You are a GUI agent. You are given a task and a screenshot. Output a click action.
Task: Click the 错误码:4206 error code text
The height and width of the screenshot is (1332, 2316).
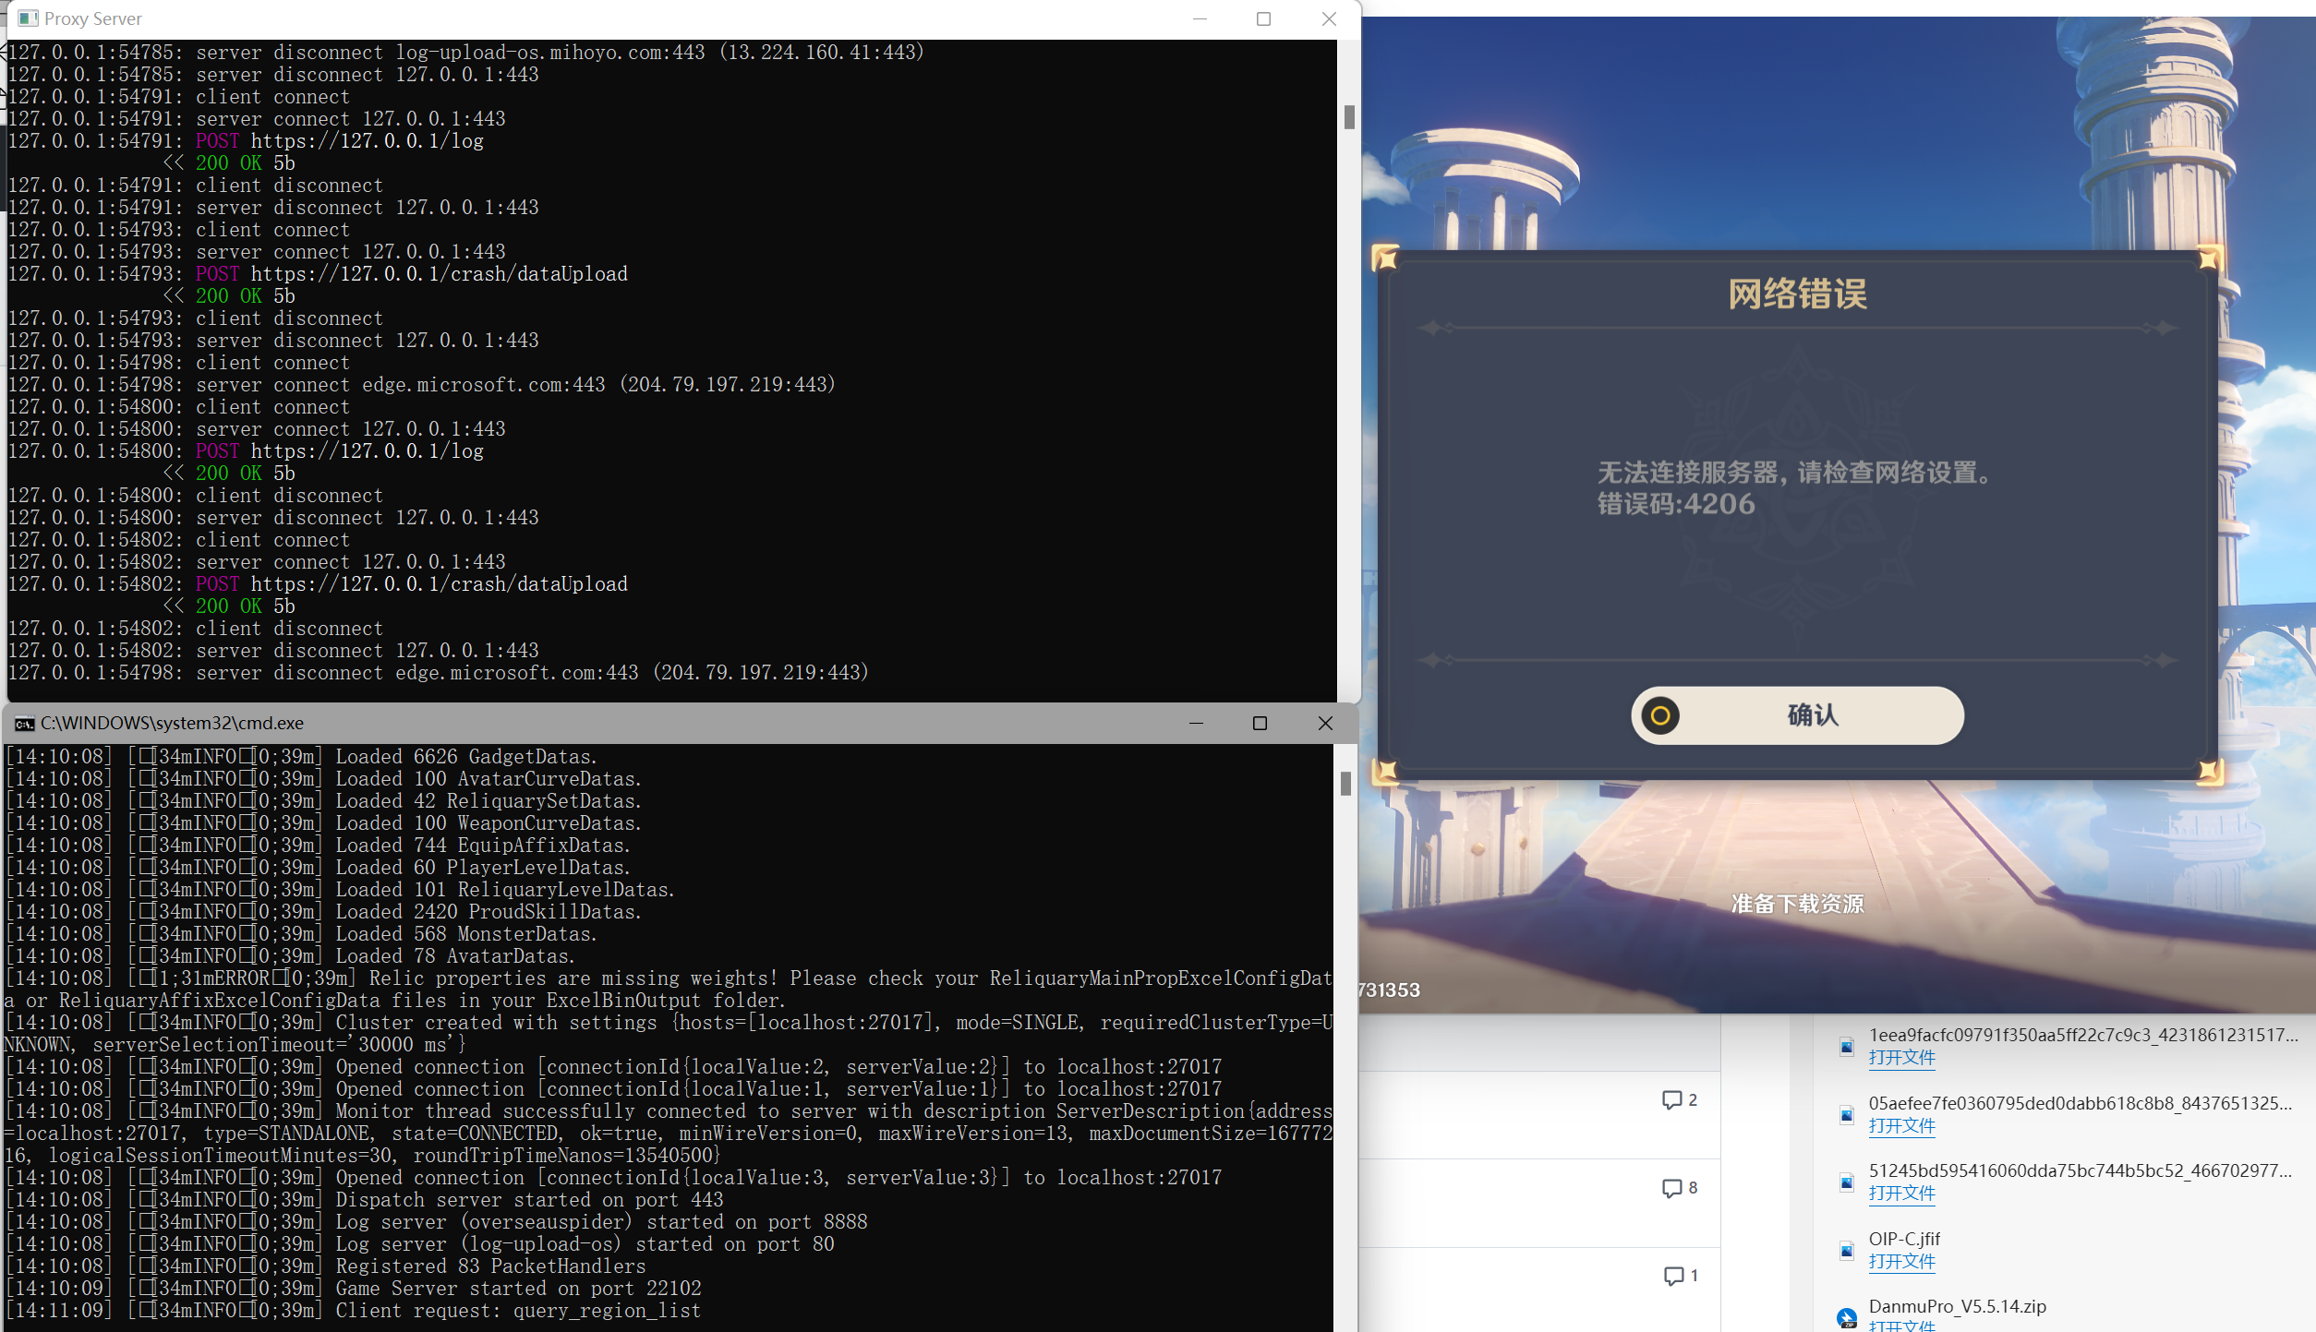coord(1676,504)
